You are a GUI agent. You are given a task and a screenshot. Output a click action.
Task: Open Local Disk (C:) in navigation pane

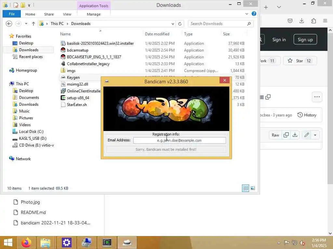tap(31, 132)
